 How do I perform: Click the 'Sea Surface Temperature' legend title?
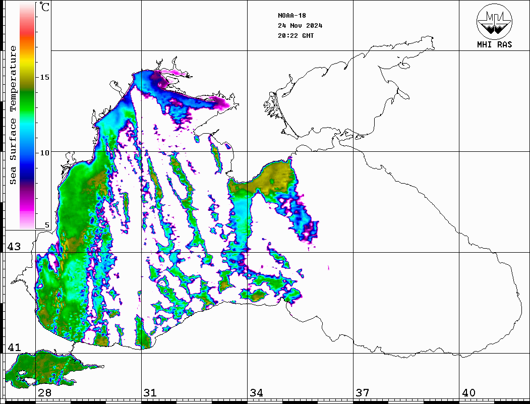[13, 115]
